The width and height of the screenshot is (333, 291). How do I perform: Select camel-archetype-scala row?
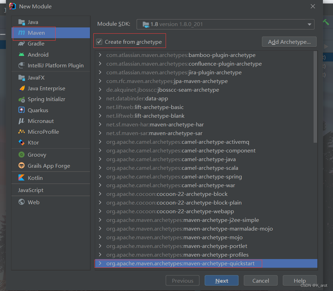(206, 168)
